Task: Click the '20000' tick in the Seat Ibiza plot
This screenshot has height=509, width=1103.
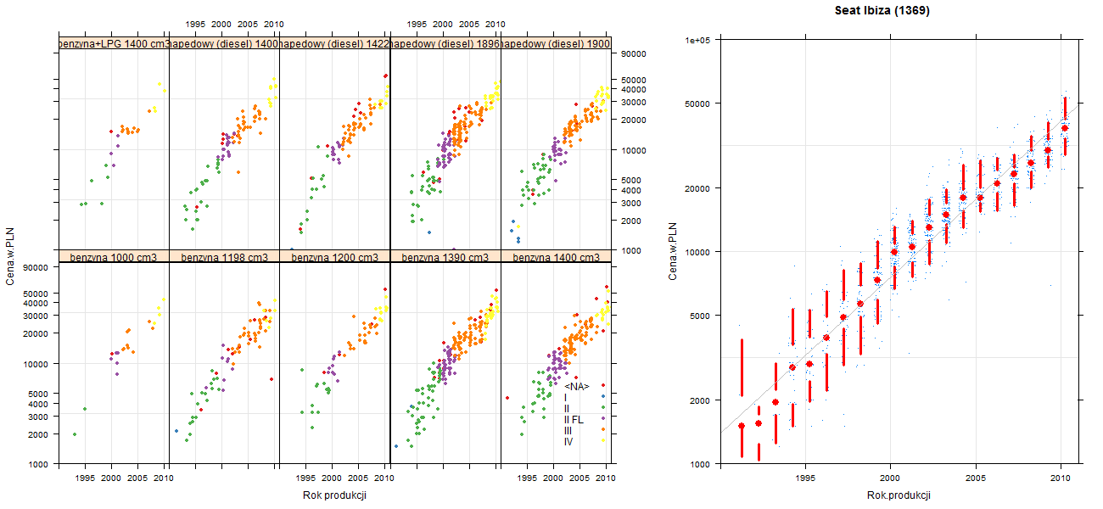Action: coord(697,188)
